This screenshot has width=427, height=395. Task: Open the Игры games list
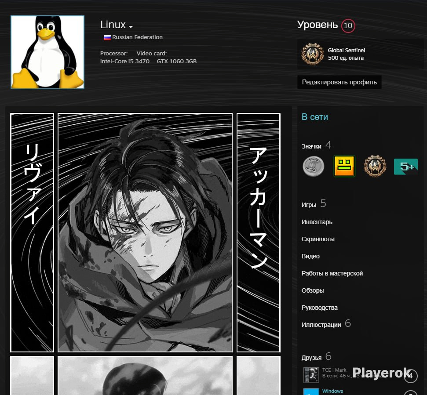click(x=309, y=205)
